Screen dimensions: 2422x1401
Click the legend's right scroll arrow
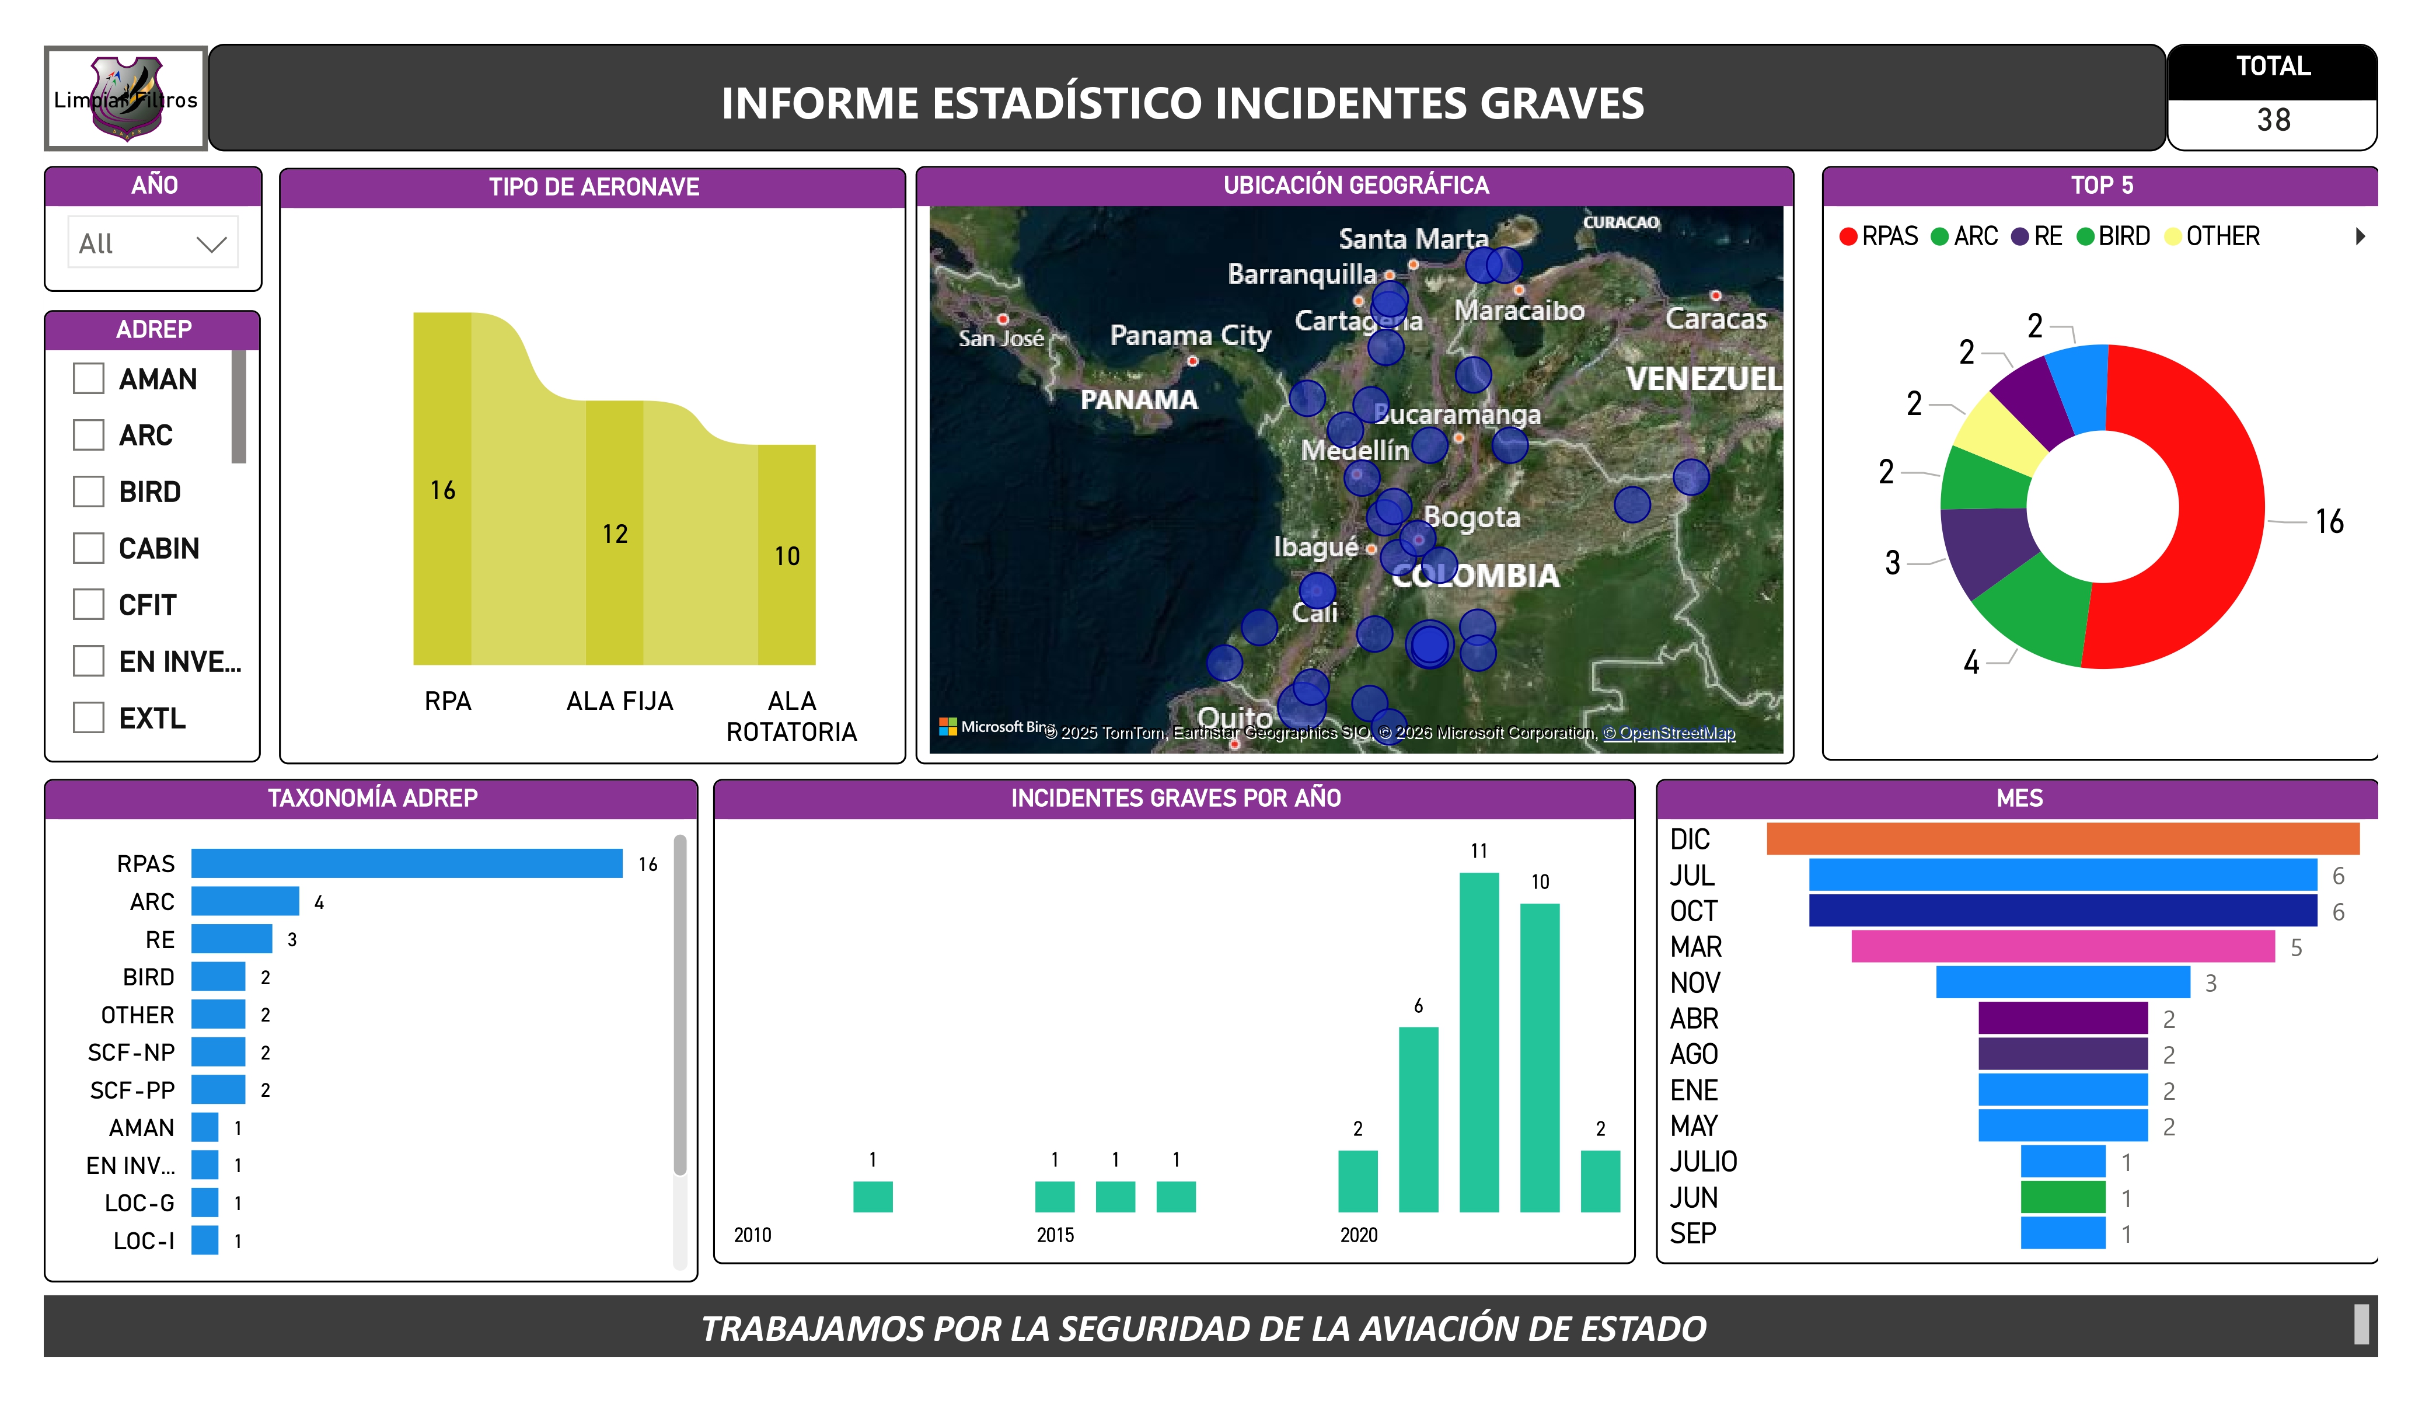click(2360, 236)
